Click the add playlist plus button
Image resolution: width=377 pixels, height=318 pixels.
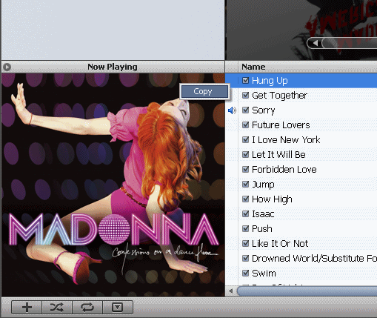tap(27, 308)
